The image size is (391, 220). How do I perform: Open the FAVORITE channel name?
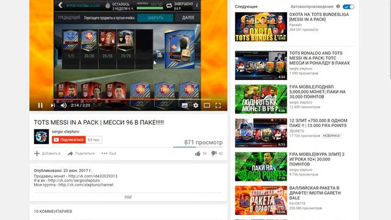tap(298, 204)
